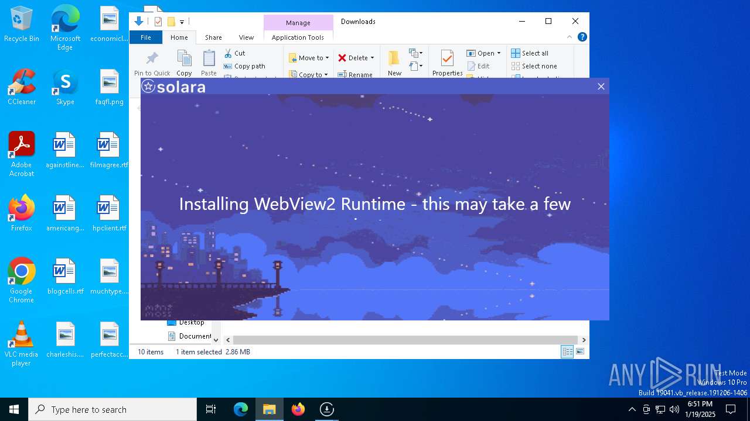Image resolution: width=750 pixels, height=421 pixels.
Task: Select faqfl.png desktop file
Action: point(109,87)
